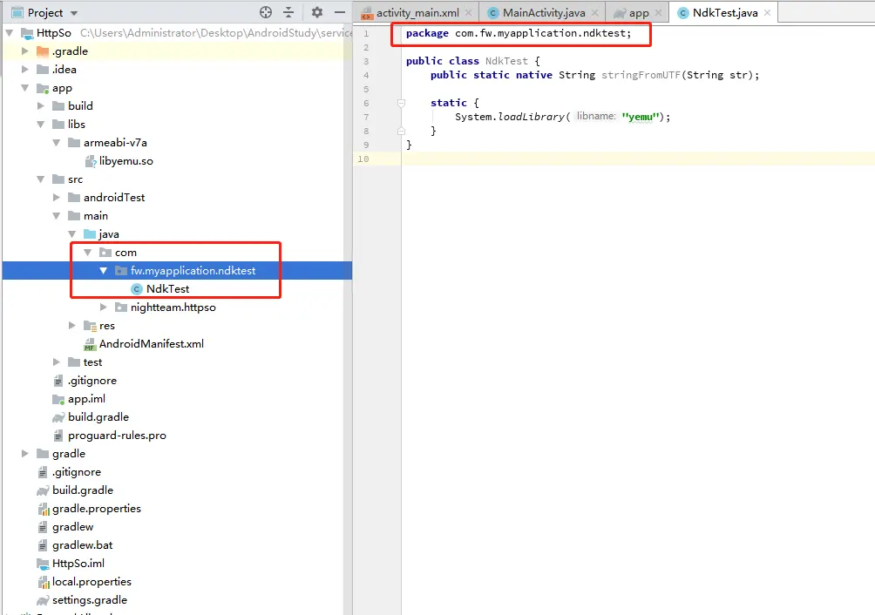
Task: Click the locate/scroll-from-source target icon
Action: point(266,12)
